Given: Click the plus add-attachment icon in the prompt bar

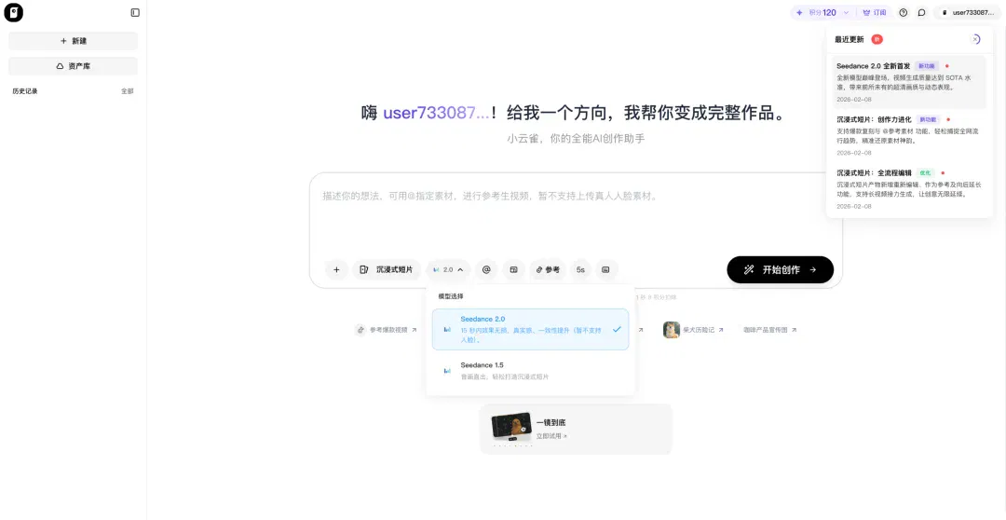Looking at the screenshot, I should tap(336, 269).
